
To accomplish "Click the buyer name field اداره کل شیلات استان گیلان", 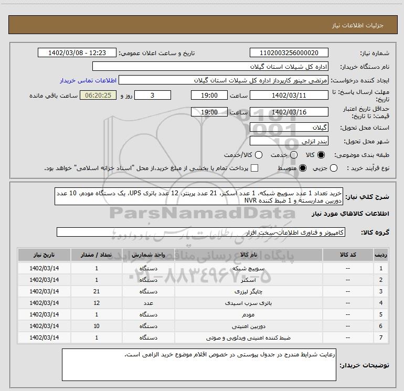I will [x=210, y=66].
